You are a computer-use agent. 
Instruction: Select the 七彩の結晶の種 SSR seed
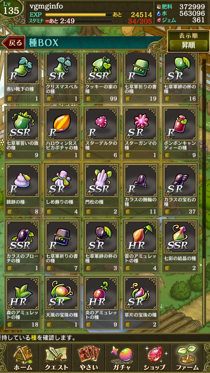(x=180, y=246)
